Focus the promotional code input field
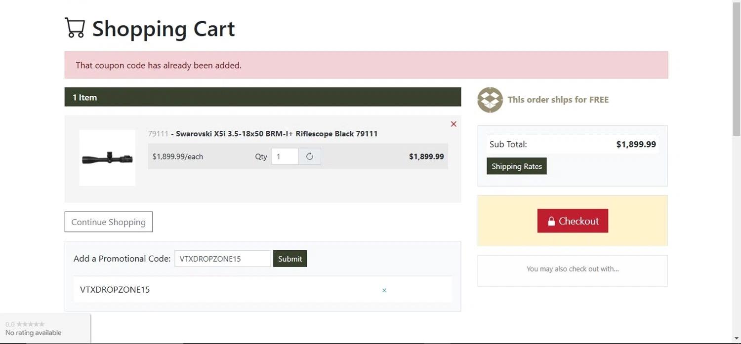Image resolution: width=741 pixels, height=344 pixels. click(223, 259)
